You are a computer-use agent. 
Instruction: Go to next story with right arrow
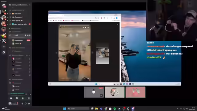[x=92, y=53]
